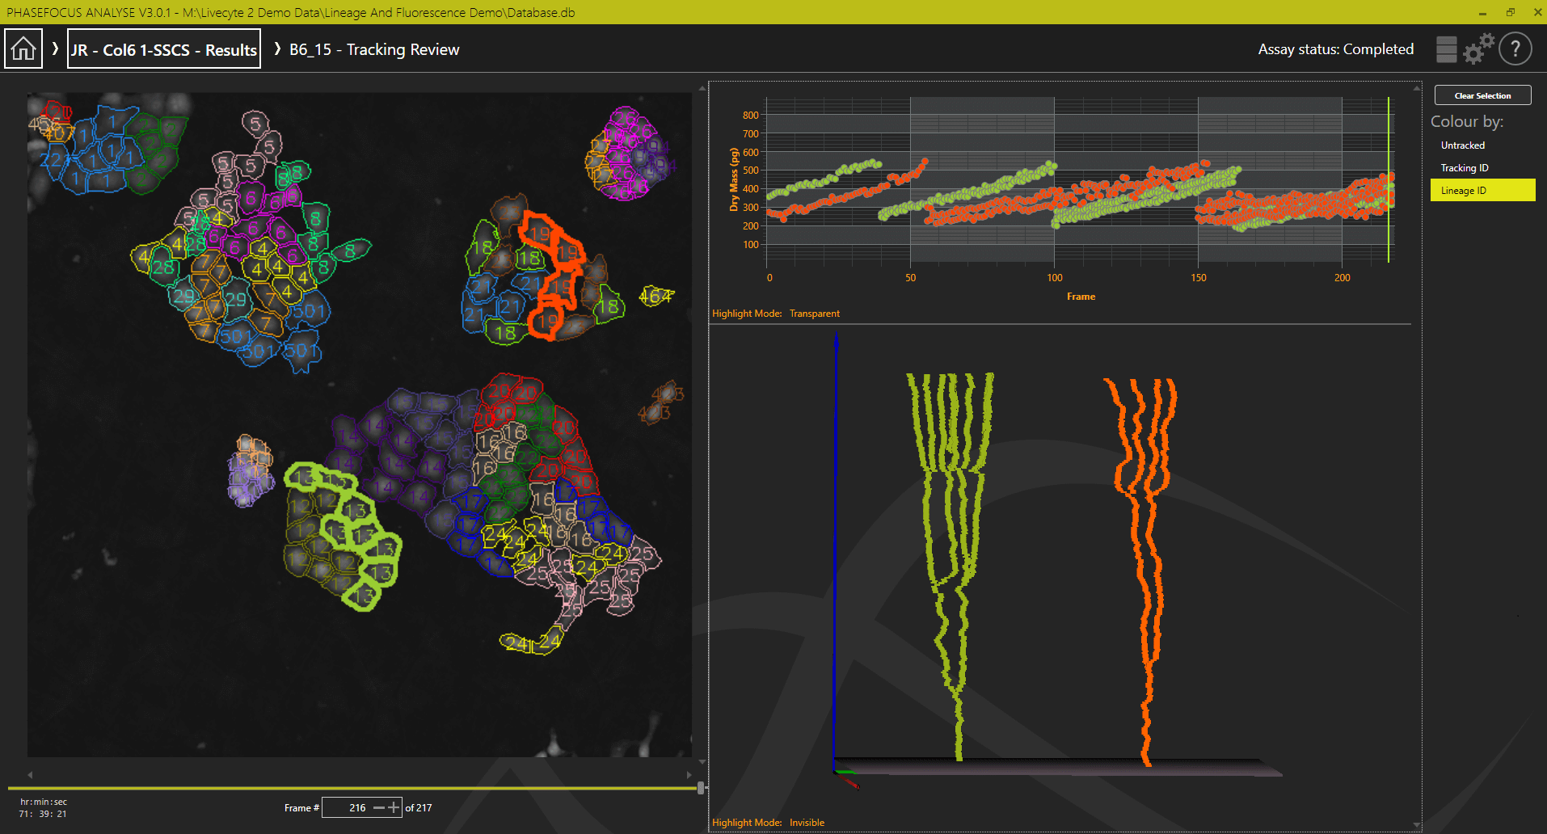Go to the Home screen icon
The height and width of the screenshot is (834, 1547).
(x=23, y=49)
